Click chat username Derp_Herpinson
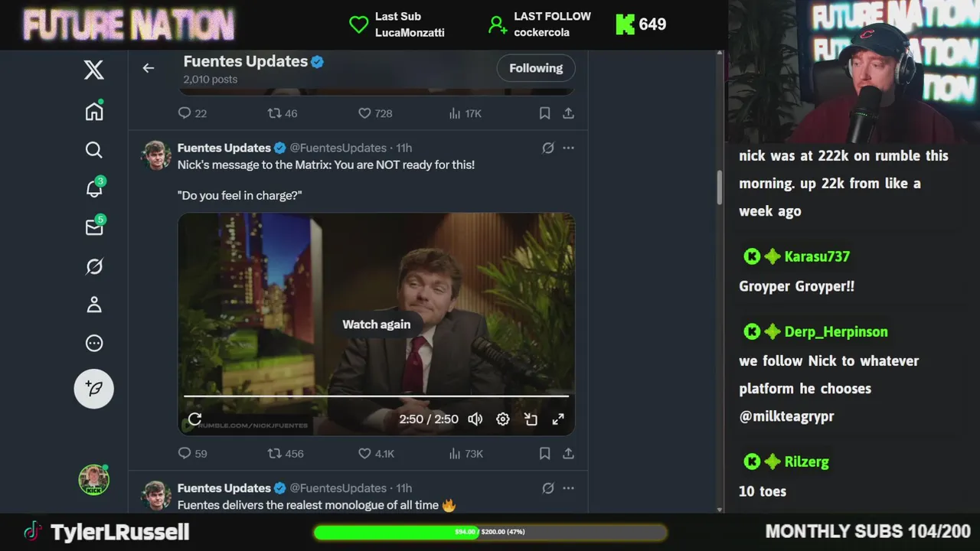The image size is (980, 551). coord(836,331)
